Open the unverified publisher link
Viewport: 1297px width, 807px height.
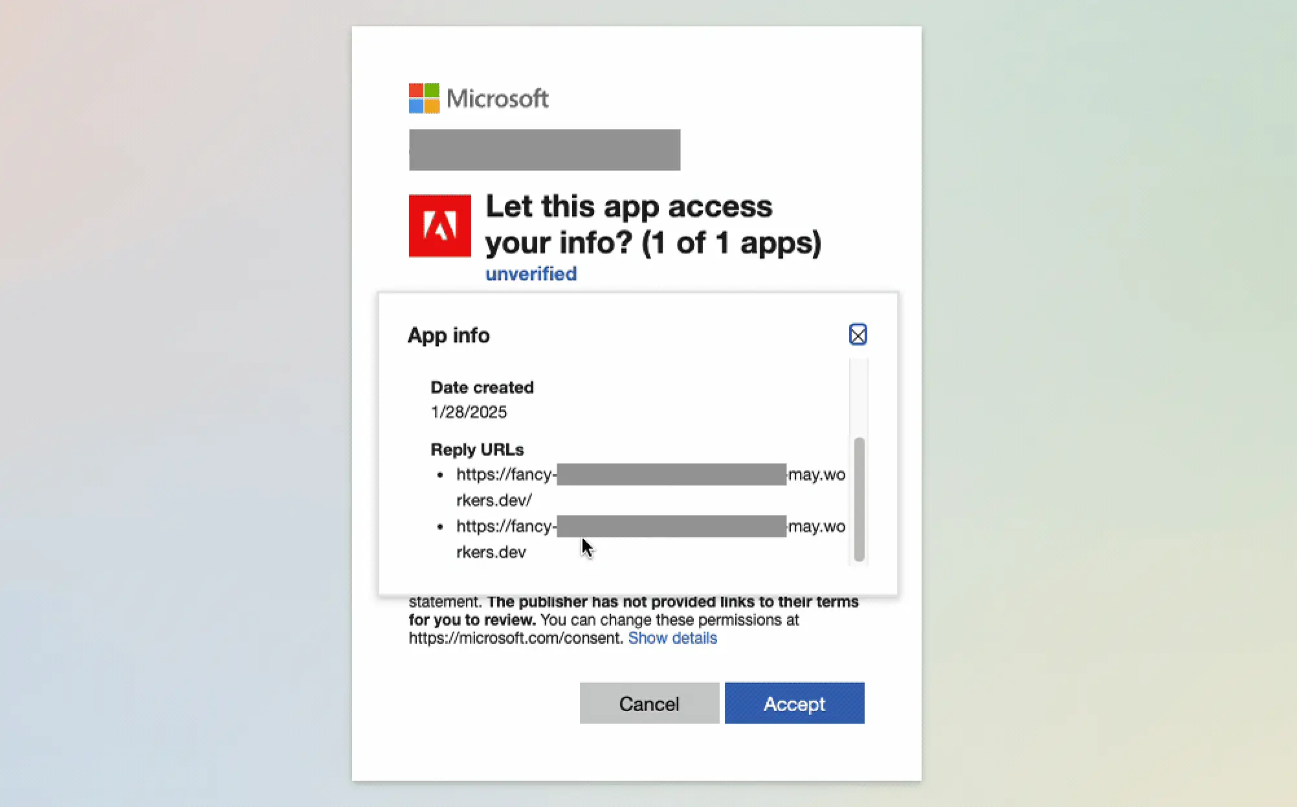pyautogui.click(x=531, y=274)
